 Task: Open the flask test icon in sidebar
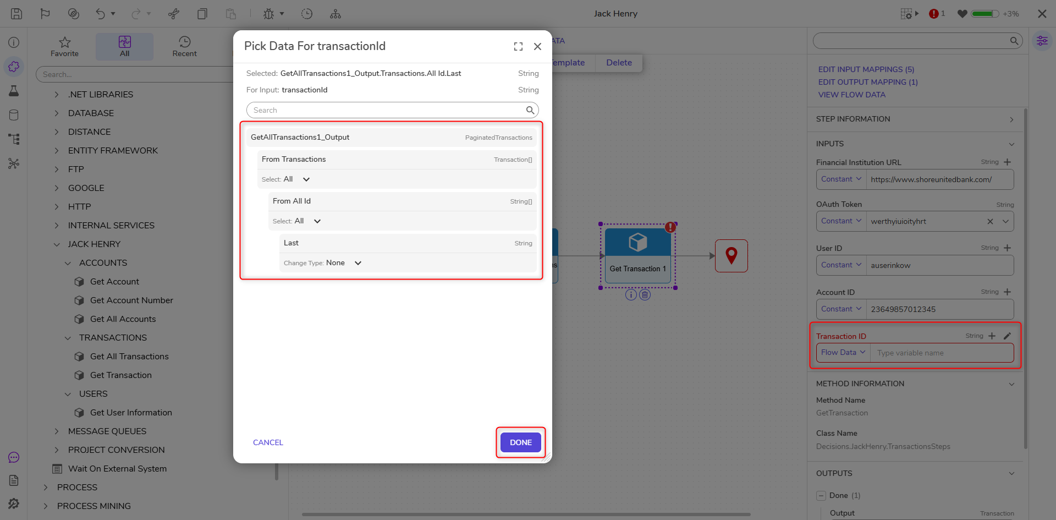[14, 91]
